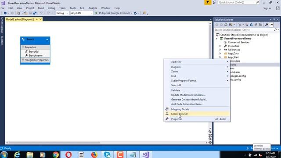Click the Save All toolbar icon

click(35, 13)
